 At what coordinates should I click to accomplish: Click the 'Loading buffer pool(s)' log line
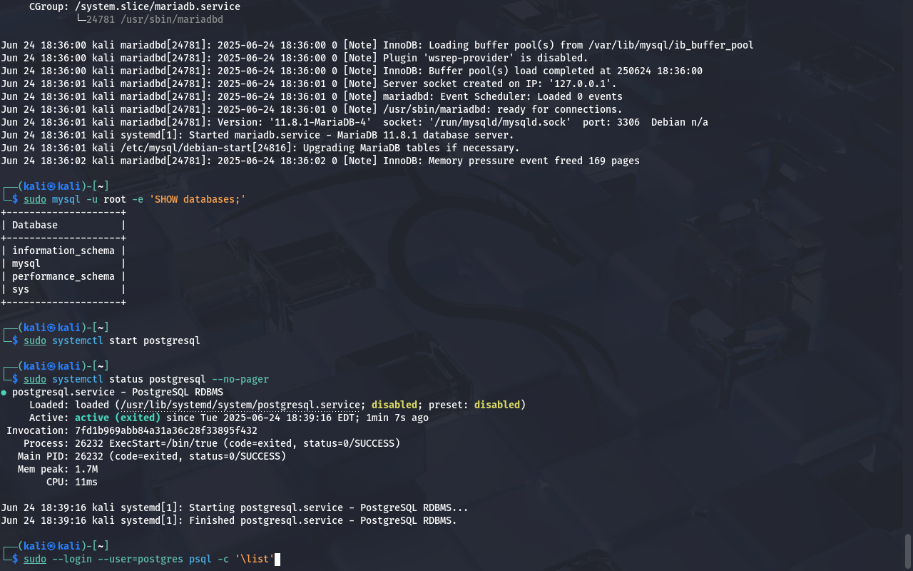tap(377, 45)
